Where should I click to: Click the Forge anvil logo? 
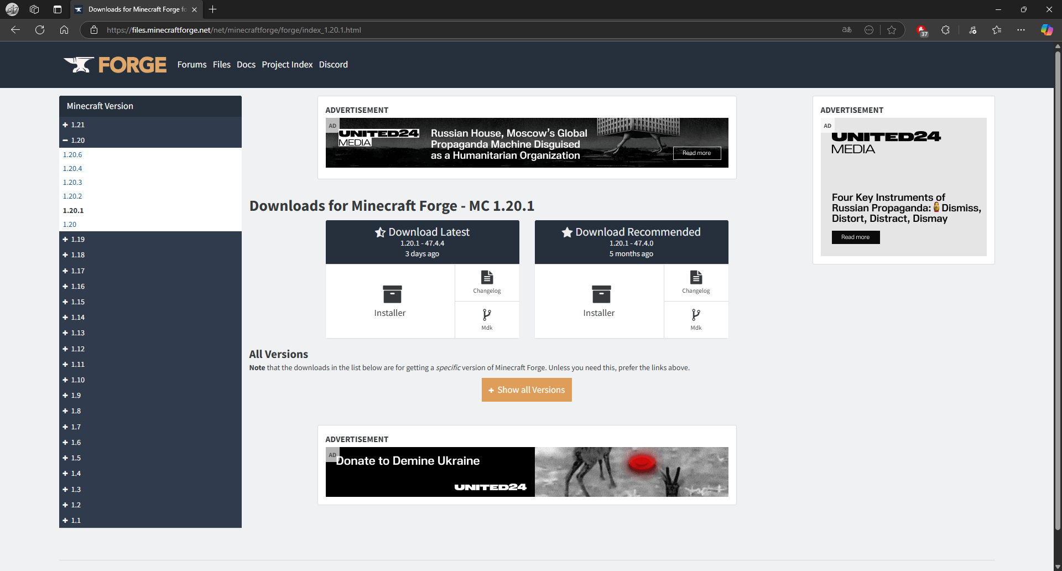[115, 65]
